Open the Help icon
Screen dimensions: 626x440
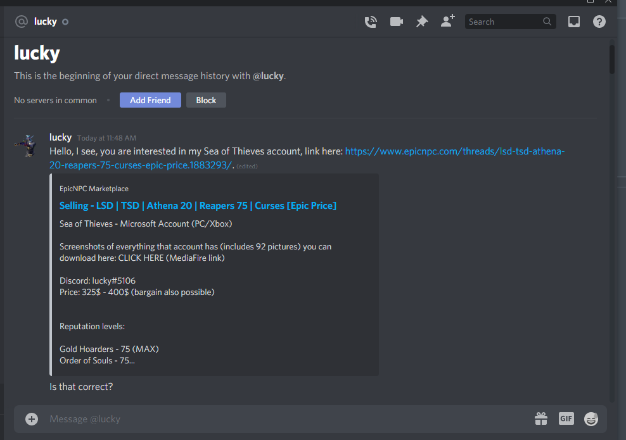point(599,22)
